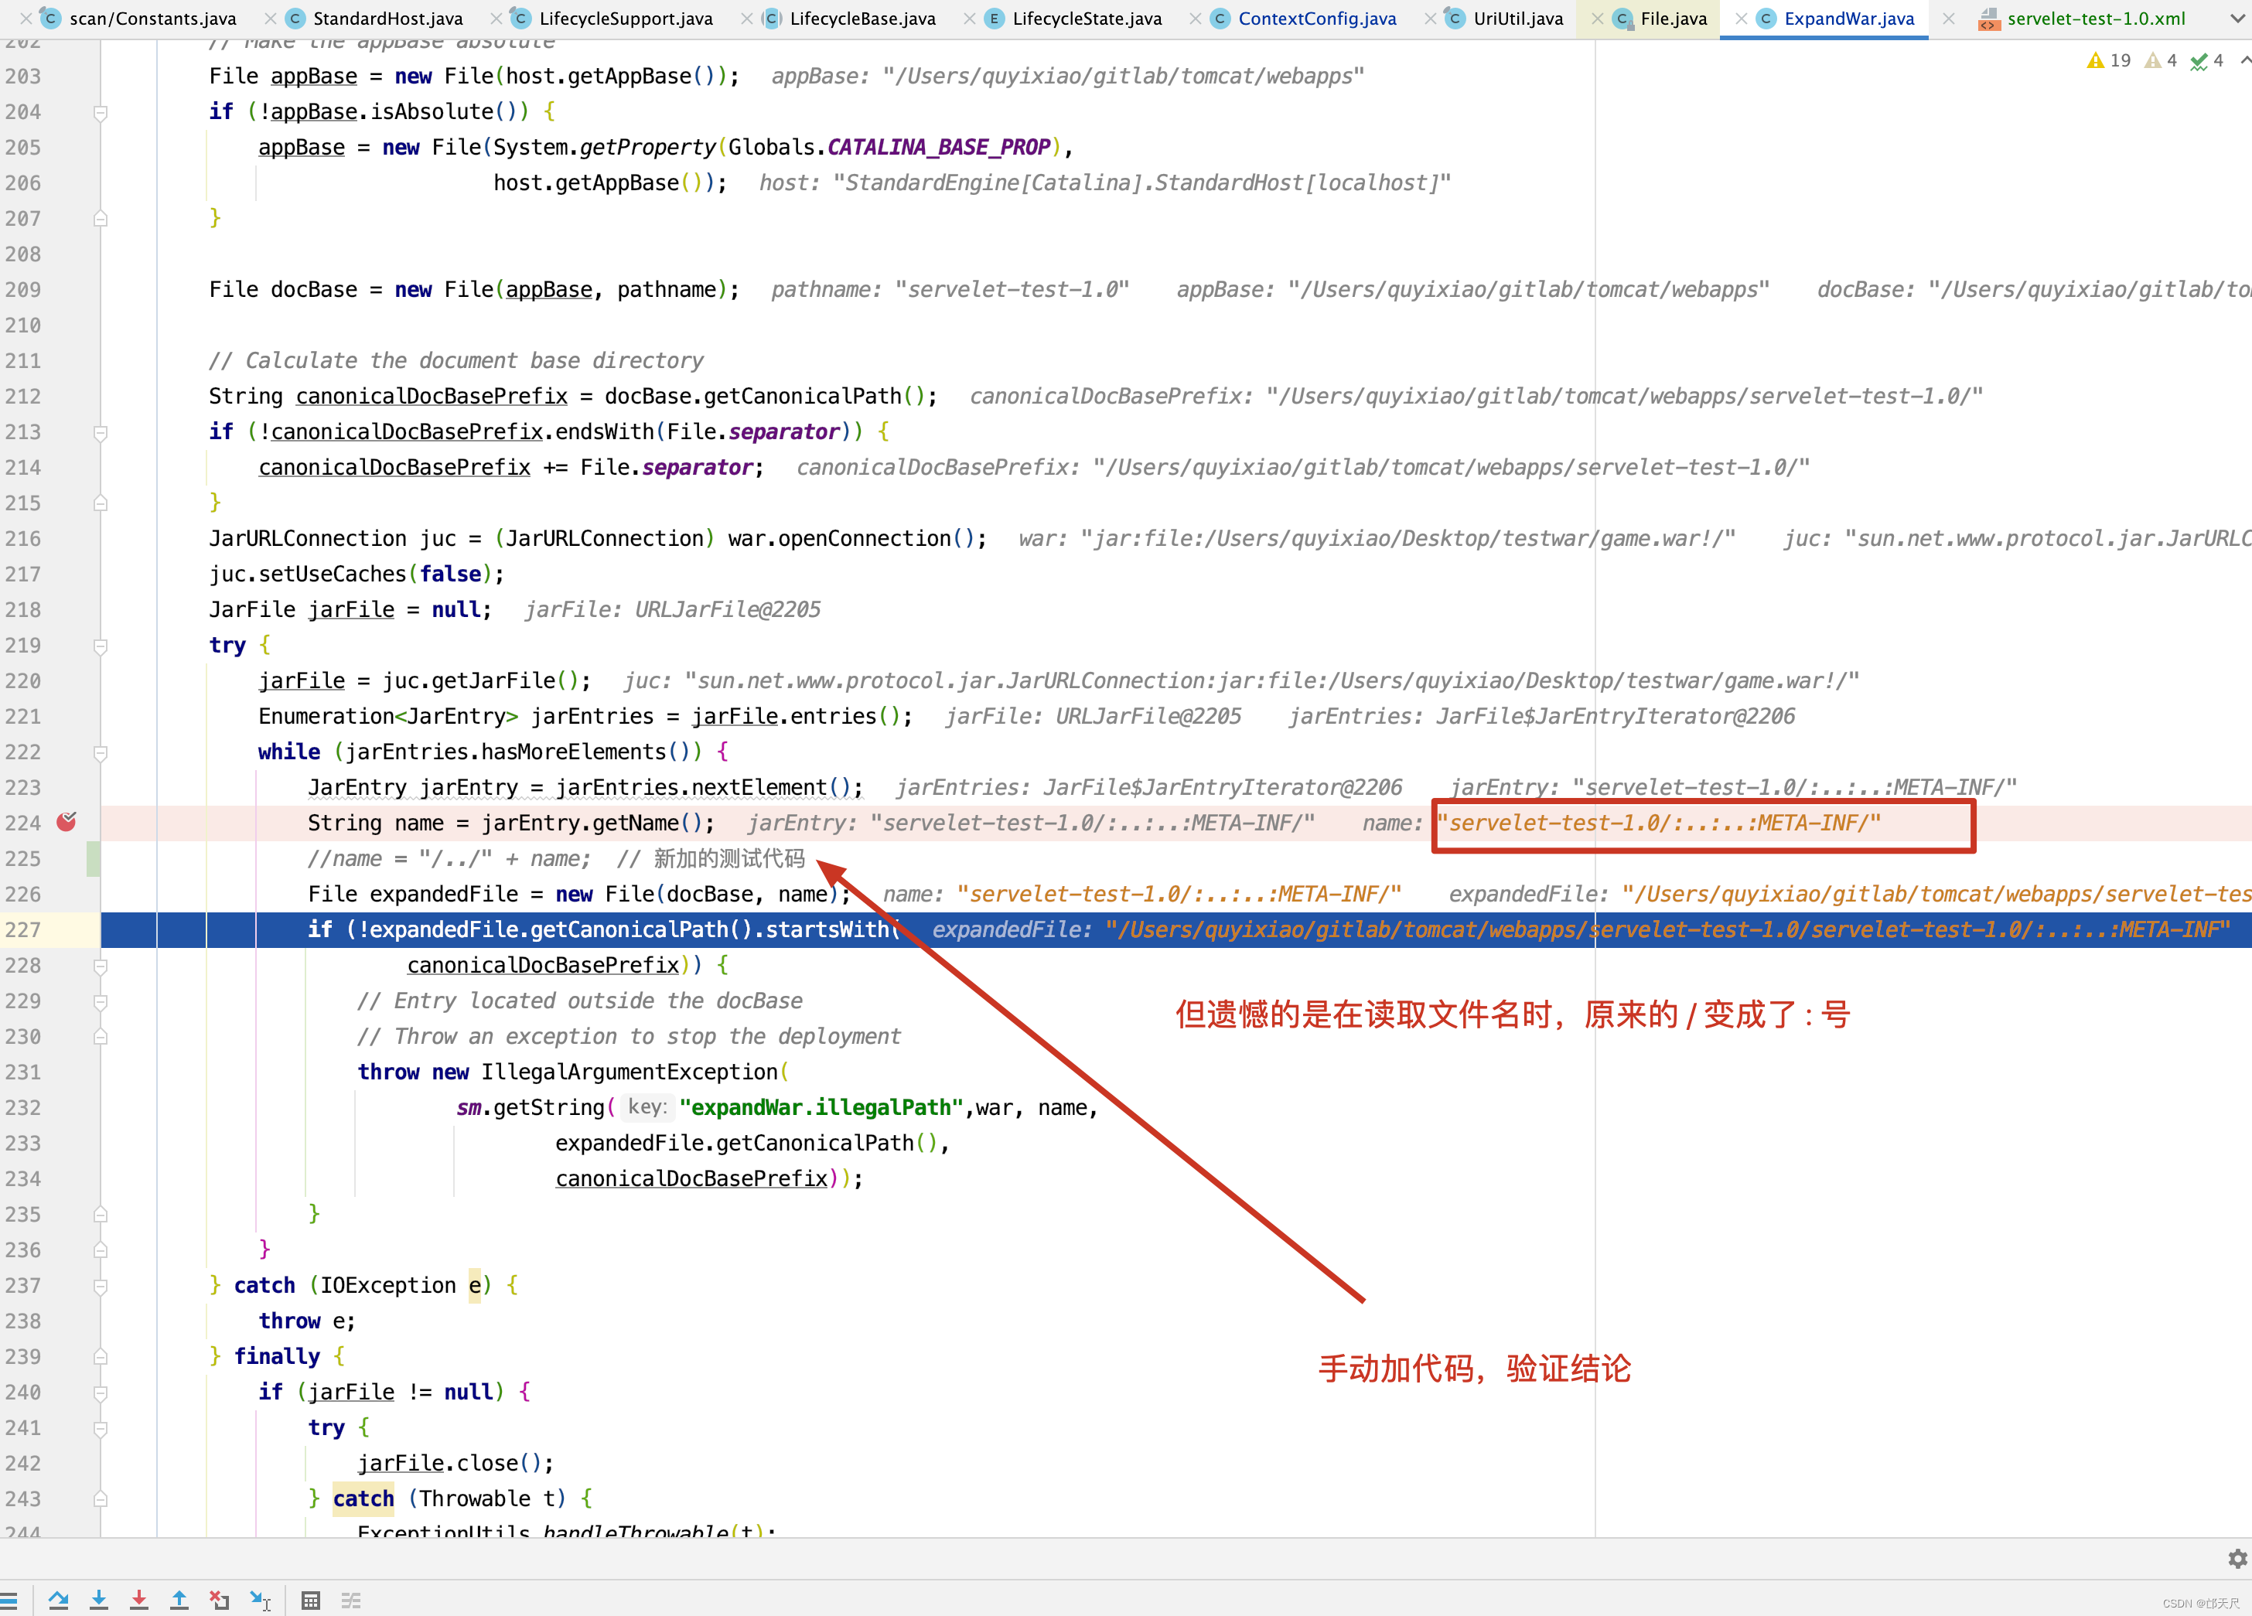Click IllegalArgumentException on line 1231 throw statement
The width and height of the screenshot is (2252, 1616).
[630, 1072]
